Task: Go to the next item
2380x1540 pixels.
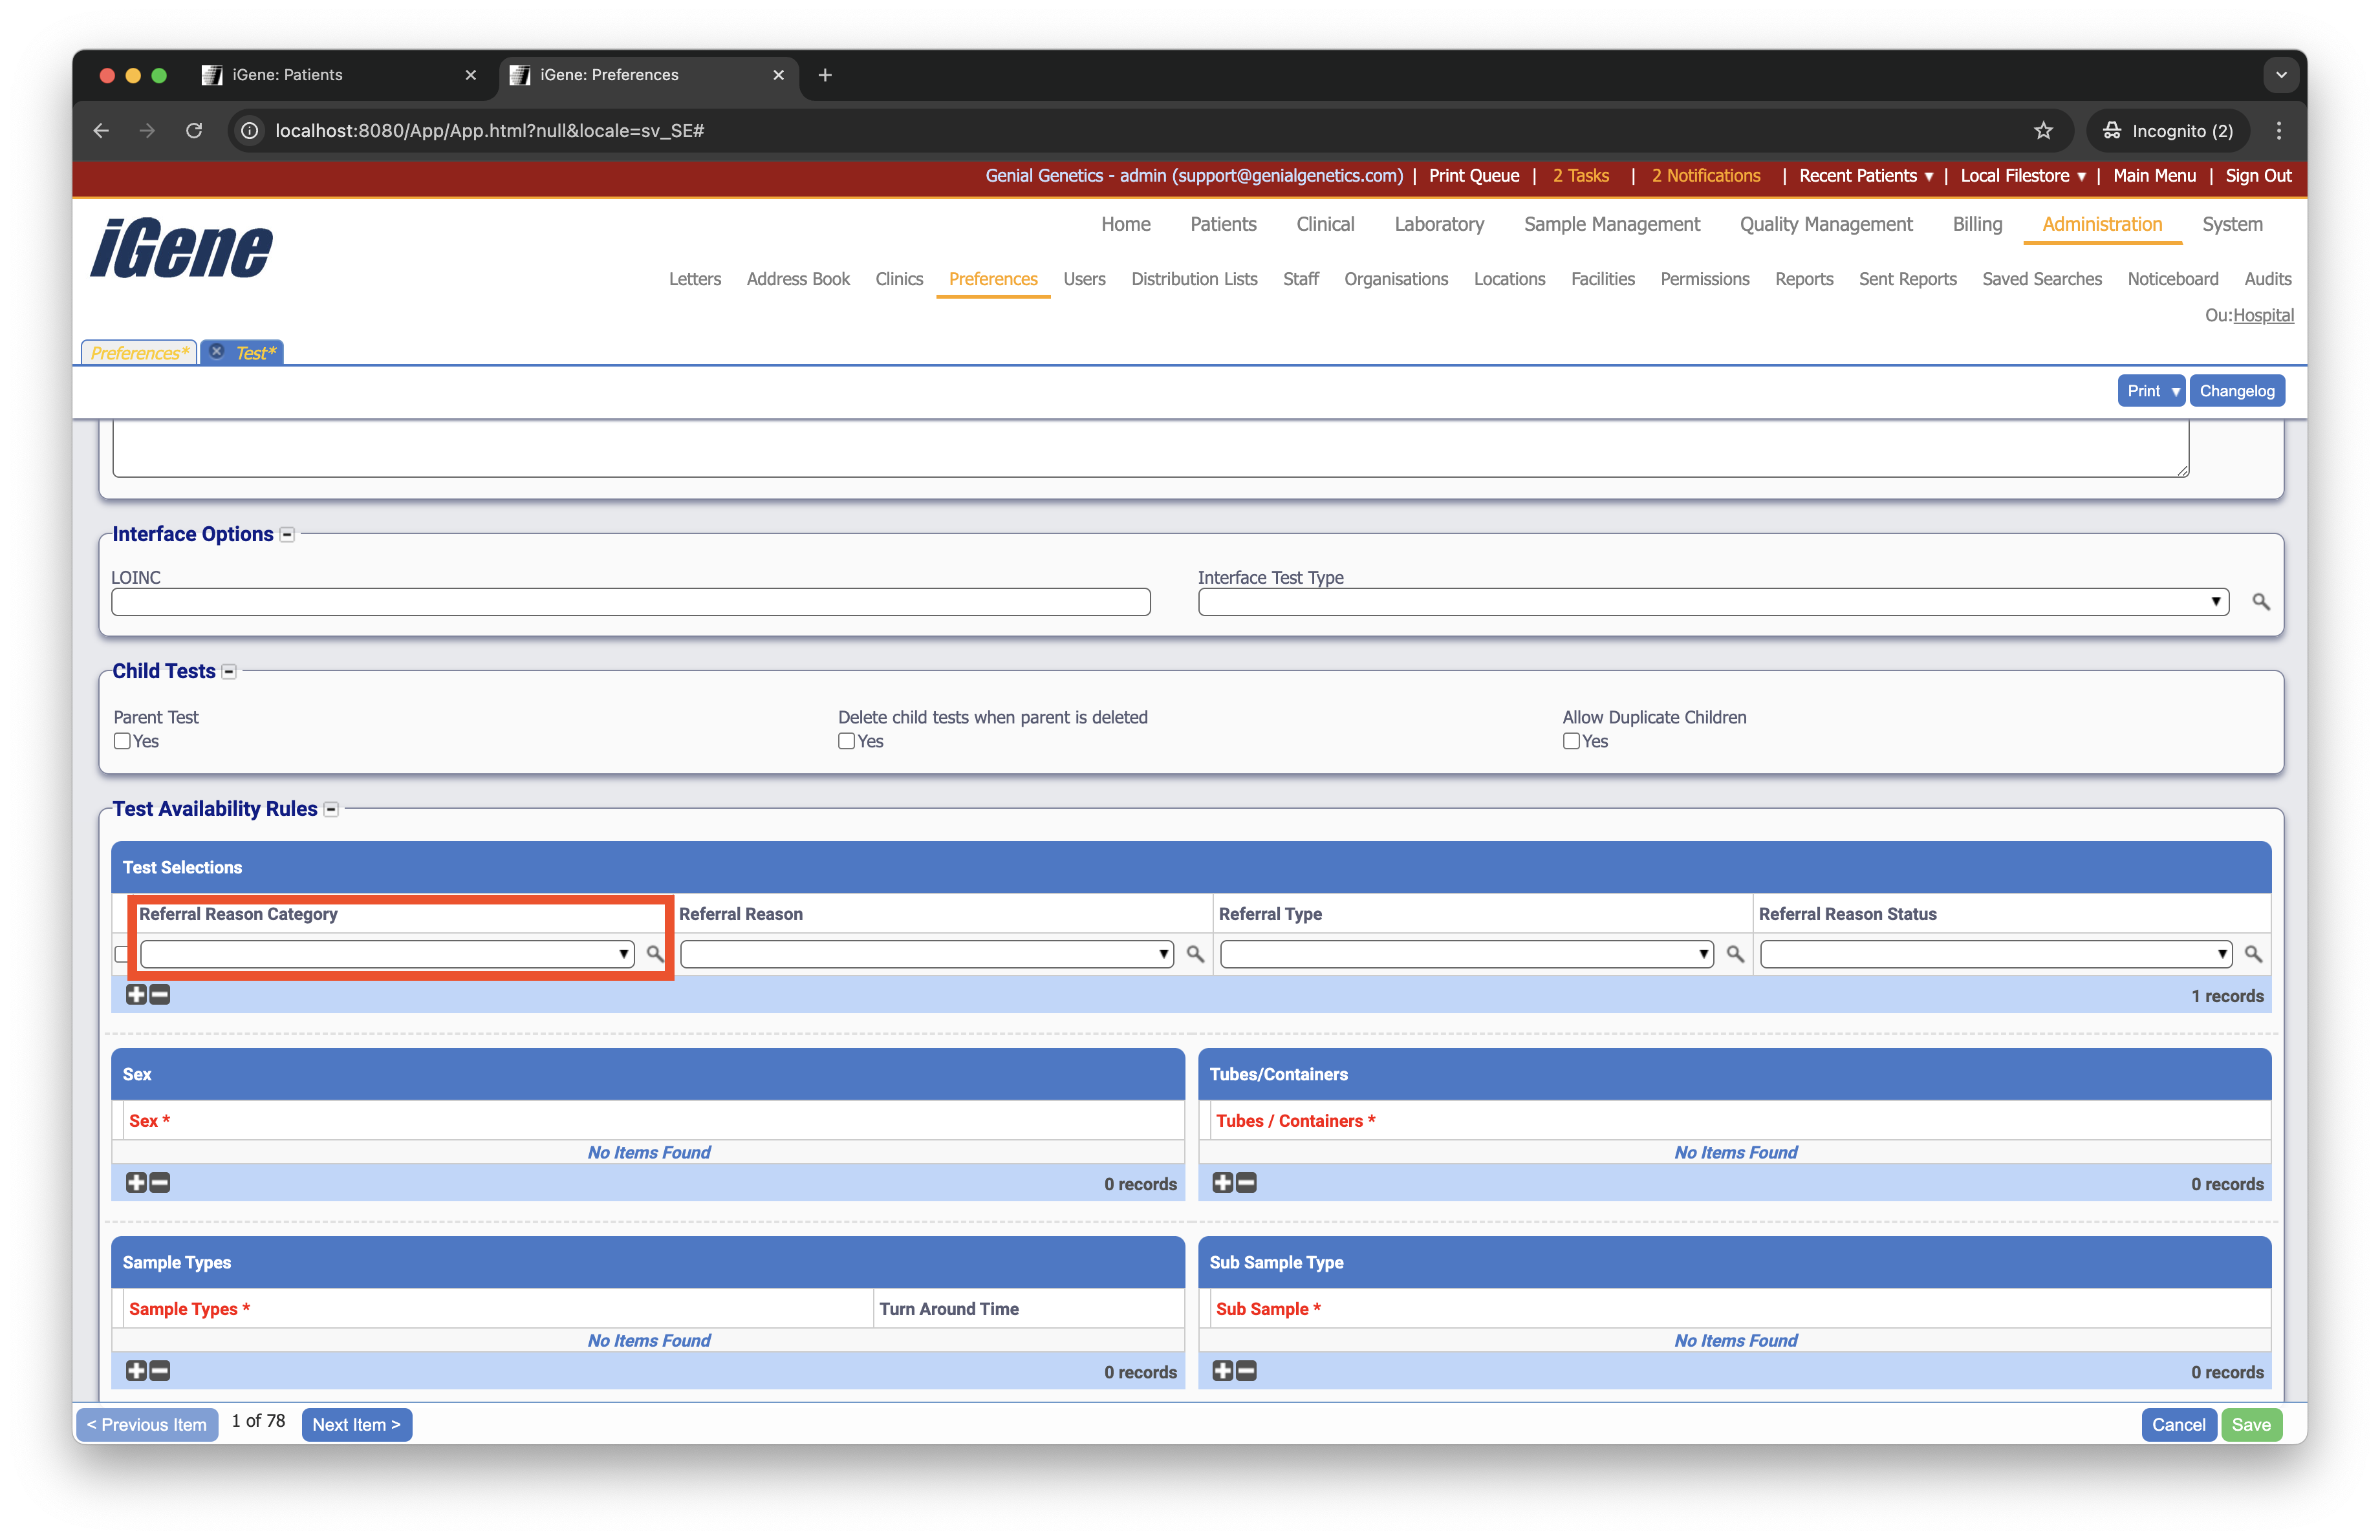Action: click(x=356, y=1424)
